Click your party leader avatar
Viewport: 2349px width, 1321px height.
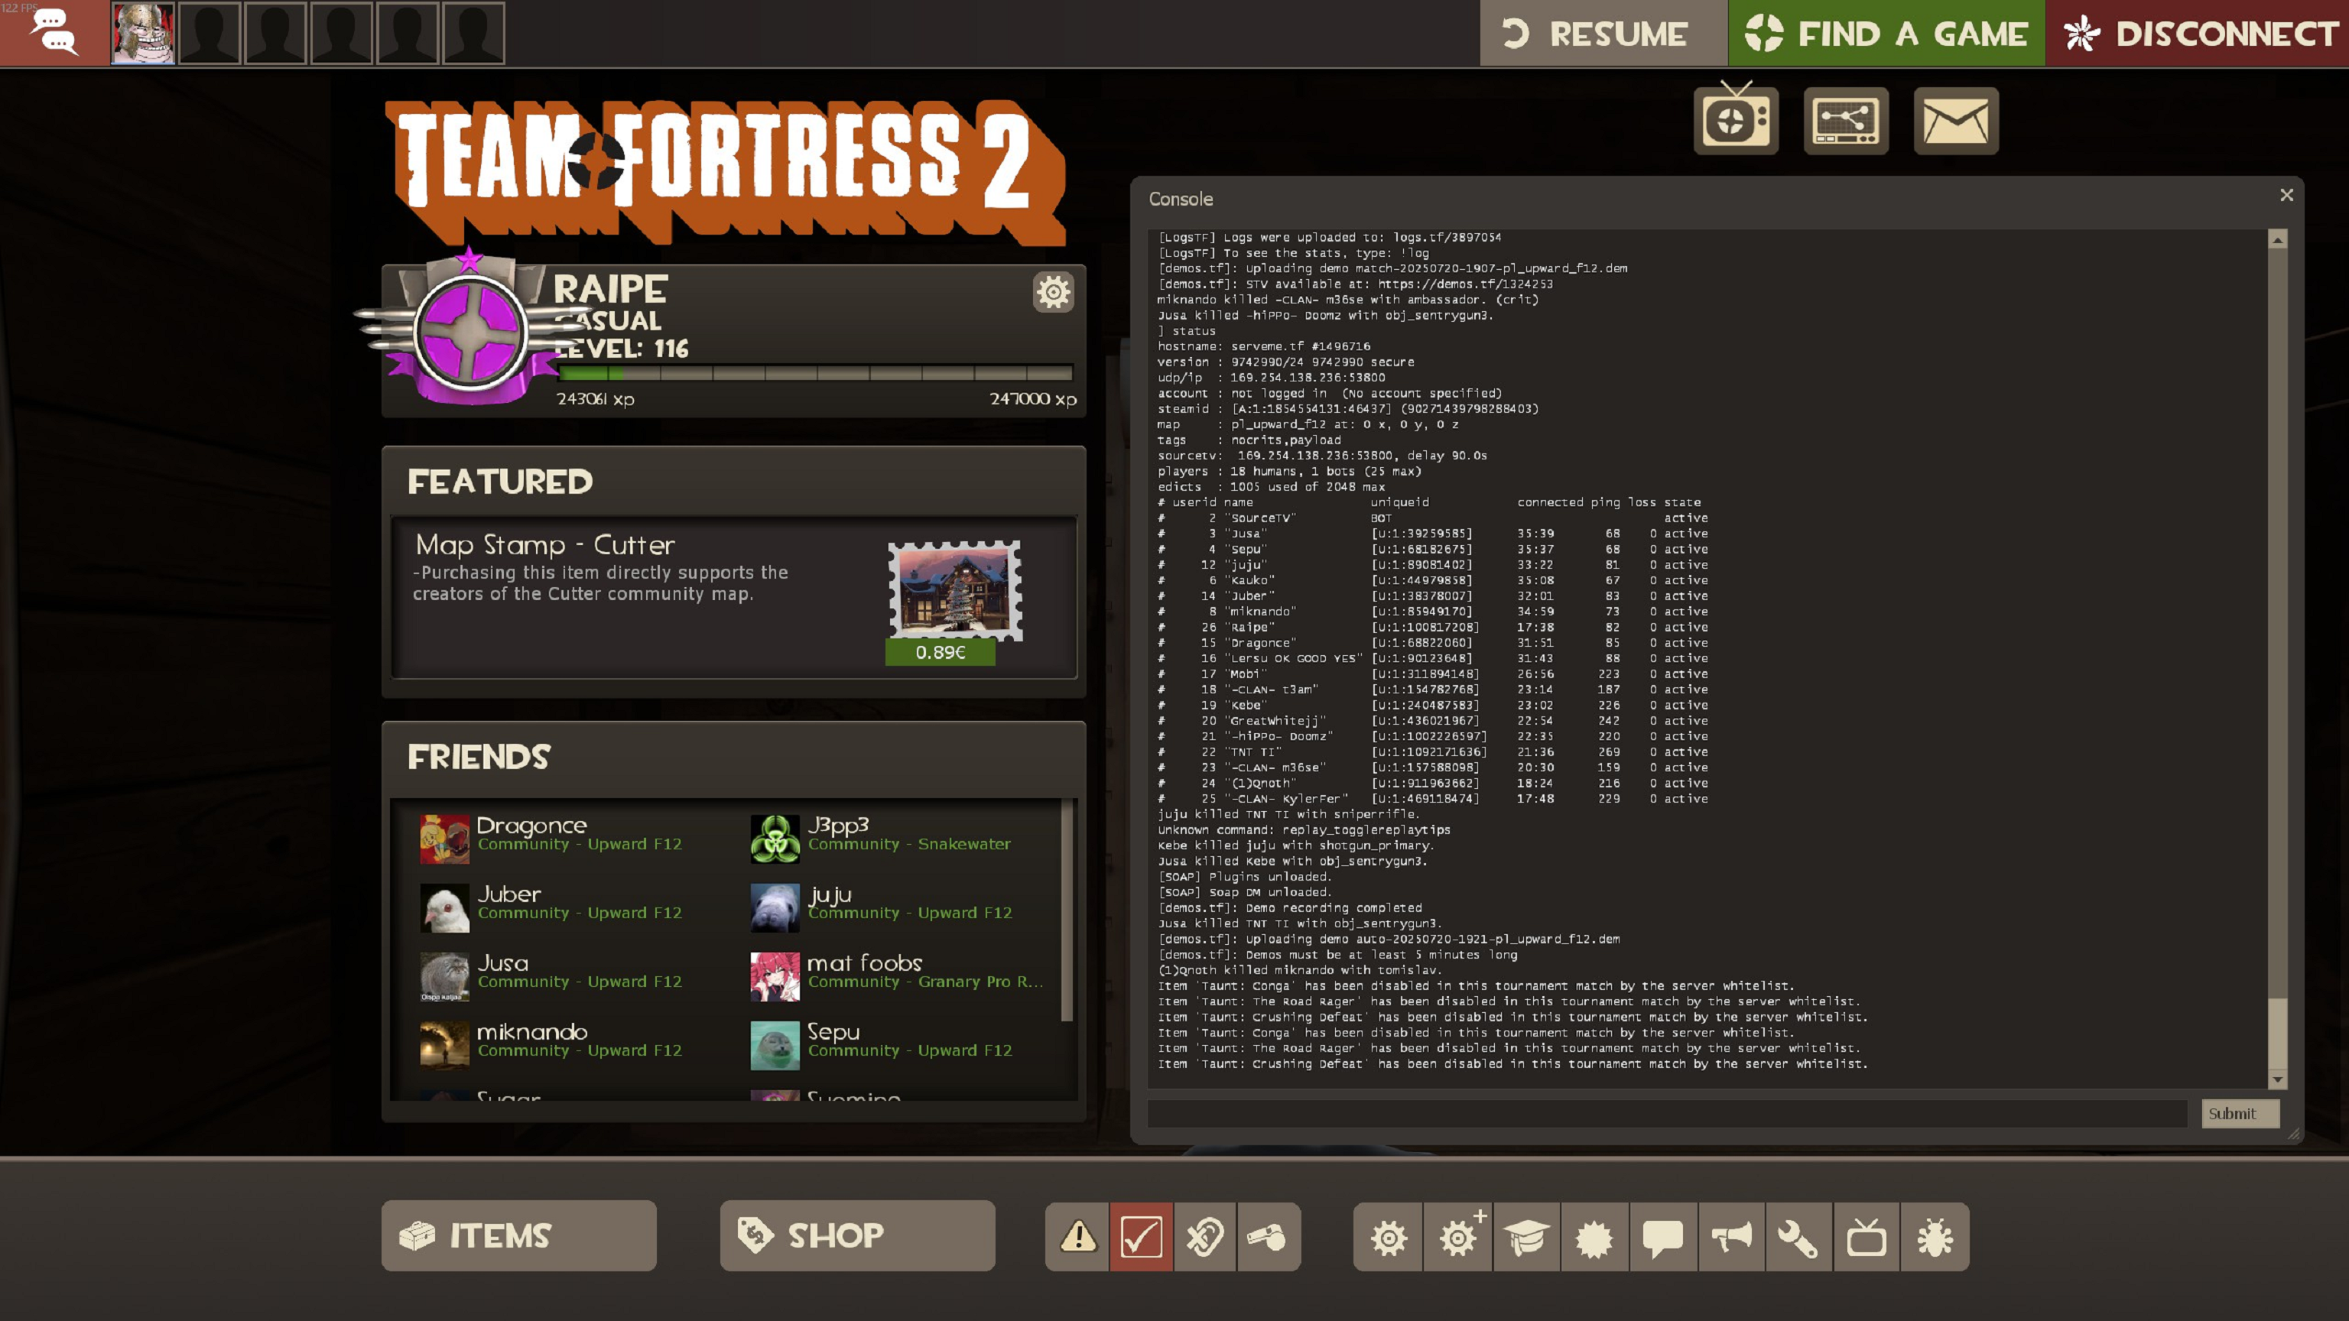tap(143, 33)
